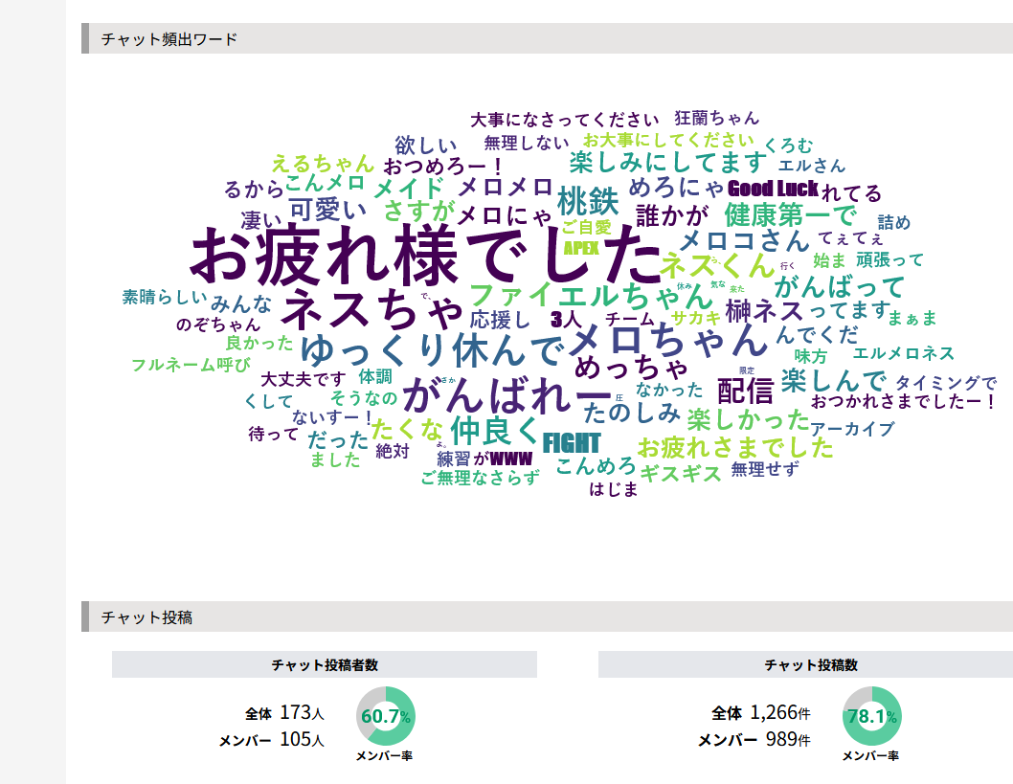The height and width of the screenshot is (784, 1013).
Task: Click the チャット投稿者数 column header
Action: (x=325, y=664)
